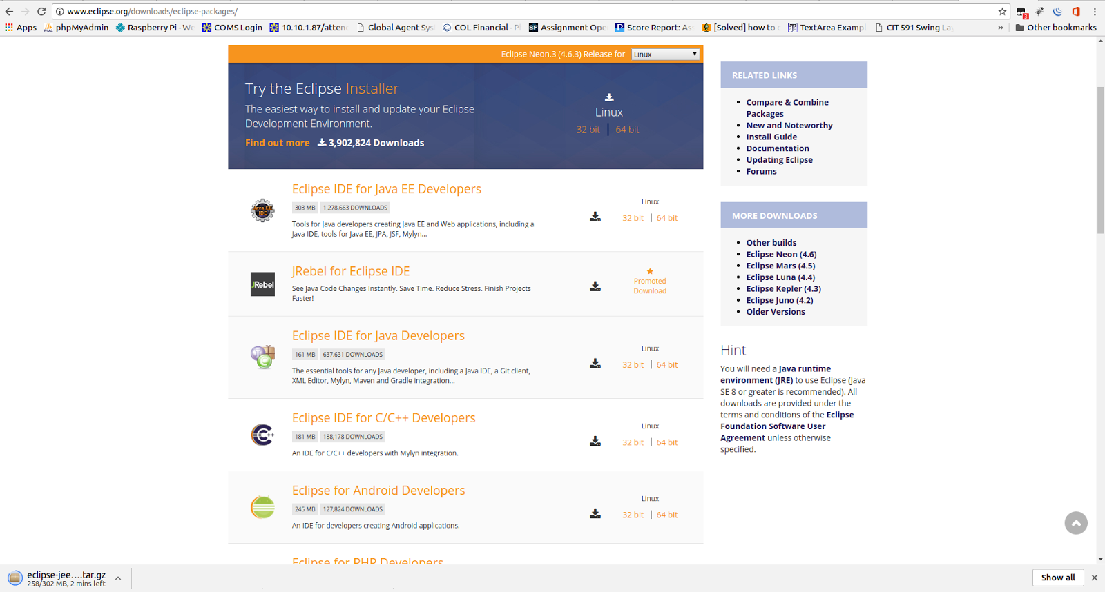1105x592 pixels.
Task: Open Score Report bookmark
Action: click(x=654, y=28)
